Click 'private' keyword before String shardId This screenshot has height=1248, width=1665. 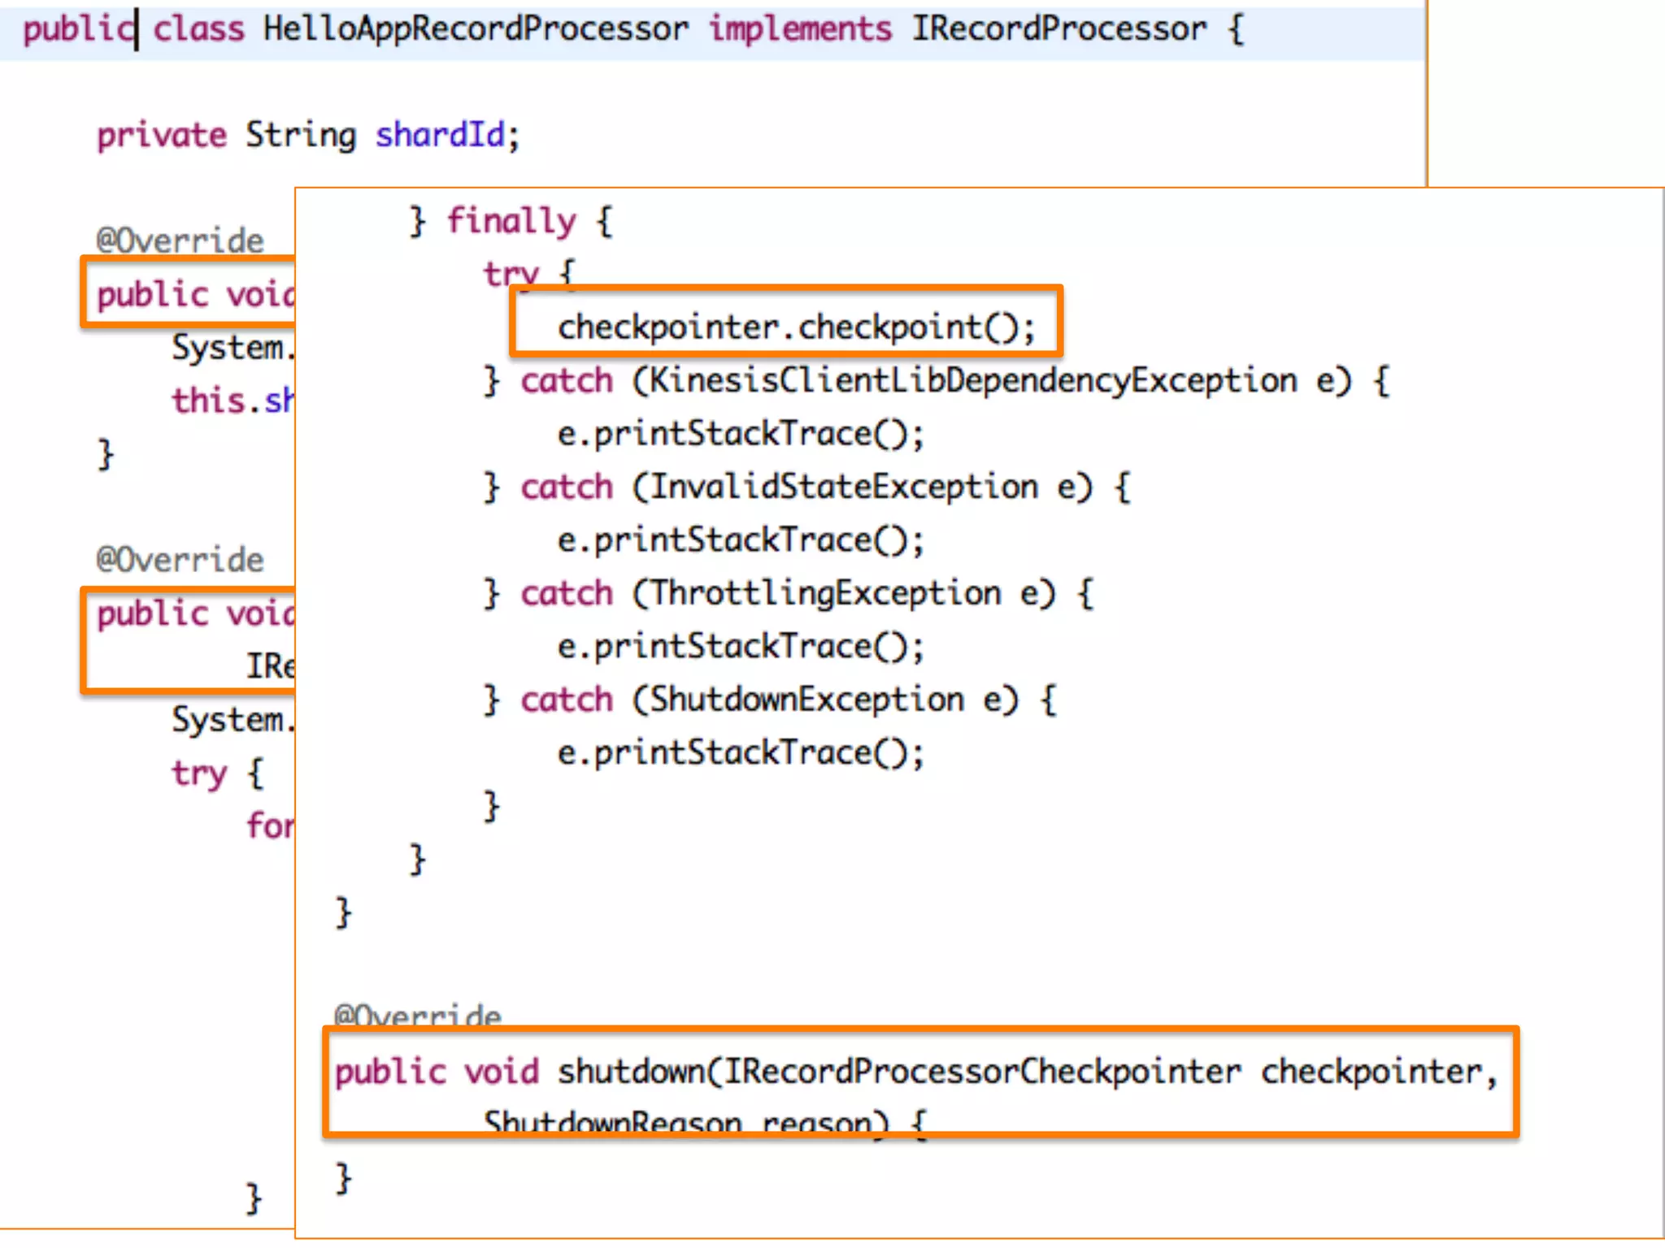click(x=161, y=136)
